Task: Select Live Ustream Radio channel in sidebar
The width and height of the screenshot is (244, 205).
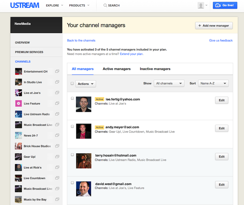Action: coord(37,114)
